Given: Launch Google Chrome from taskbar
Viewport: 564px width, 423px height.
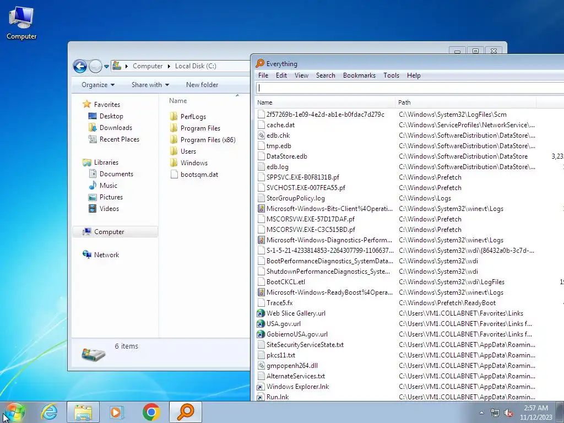Looking at the screenshot, I should click(x=151, y=412).
